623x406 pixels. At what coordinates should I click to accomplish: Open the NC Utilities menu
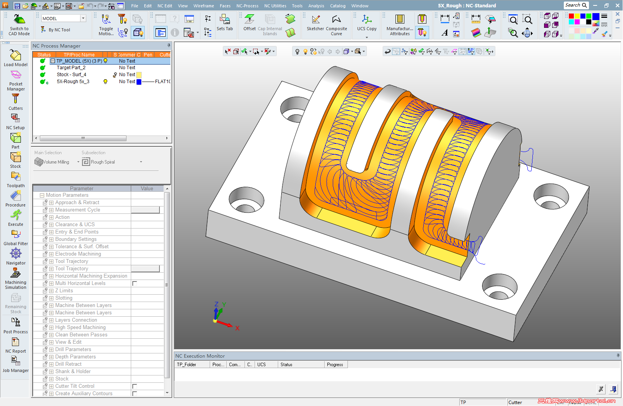click(x=275, y=6)
